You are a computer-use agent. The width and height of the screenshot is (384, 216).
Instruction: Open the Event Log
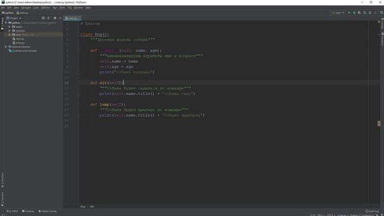pos(372,211)
